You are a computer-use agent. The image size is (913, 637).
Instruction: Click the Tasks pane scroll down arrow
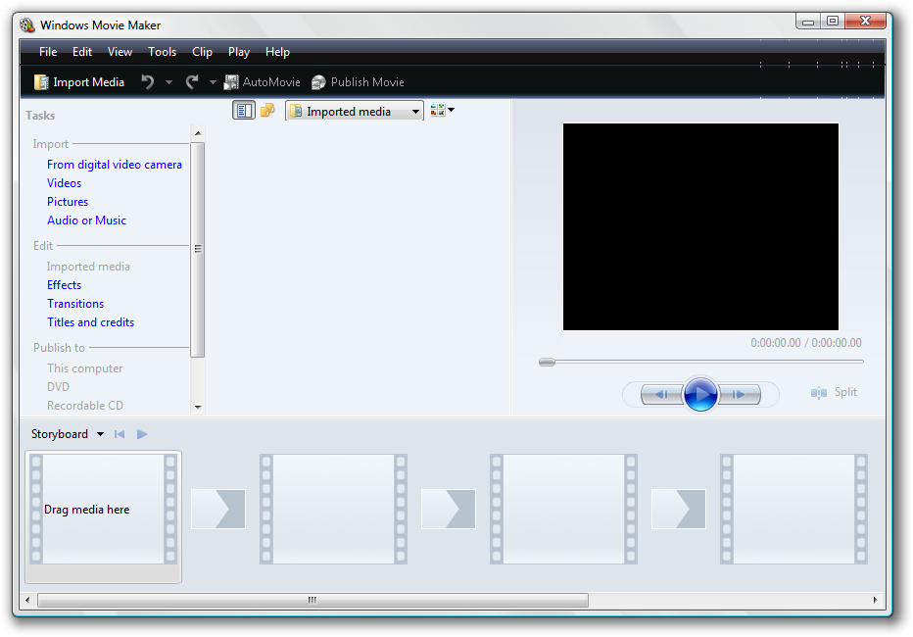point(198,408)
